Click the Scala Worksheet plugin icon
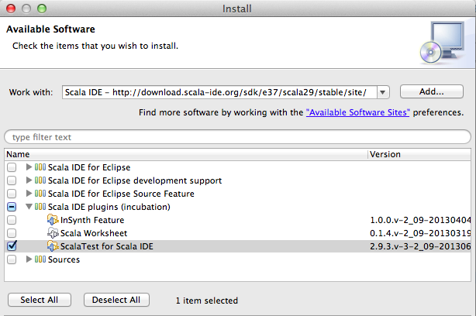 [53, 233]
